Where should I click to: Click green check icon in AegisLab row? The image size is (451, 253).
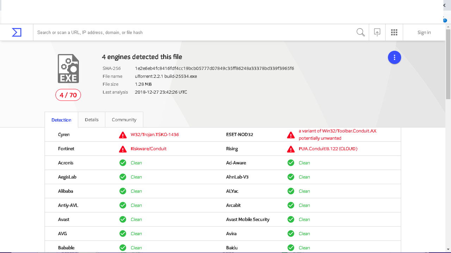click(123, 177)
